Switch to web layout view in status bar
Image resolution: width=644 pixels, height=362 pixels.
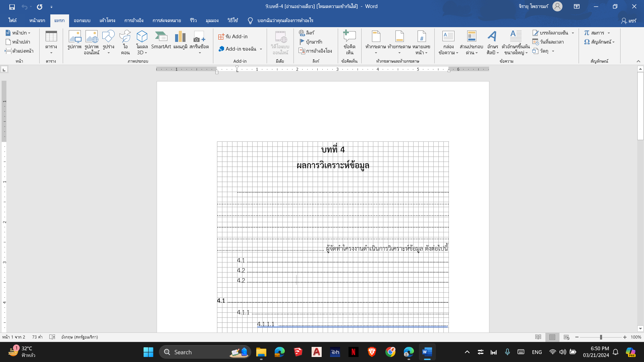567,337
